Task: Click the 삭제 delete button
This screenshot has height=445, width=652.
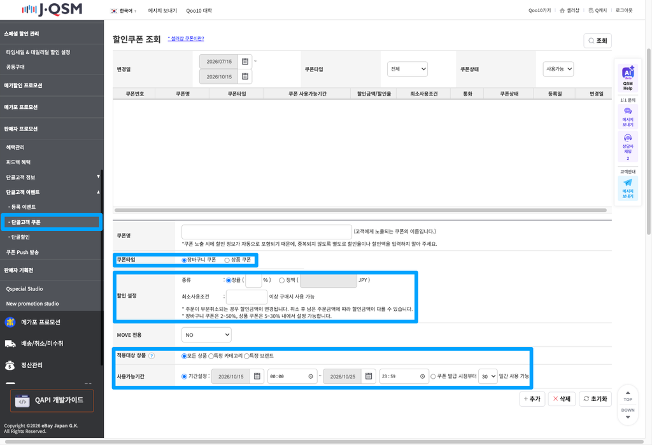Action: 562,399
